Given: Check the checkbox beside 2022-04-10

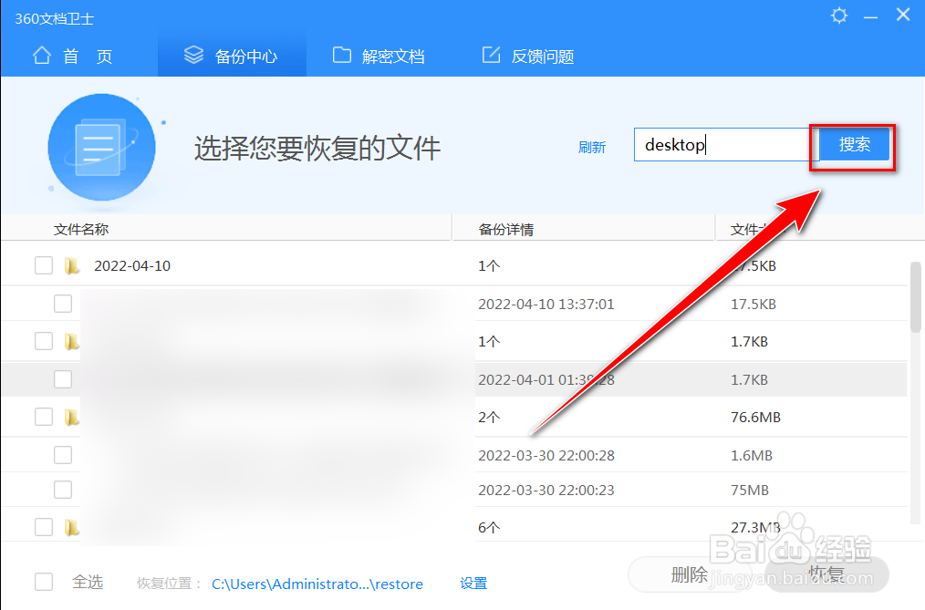Looking at the screenshot, I should click(43, 265).
